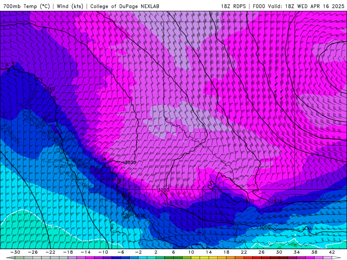Click the colorbar label 10

pyautogui.click(x=191, y=252)
